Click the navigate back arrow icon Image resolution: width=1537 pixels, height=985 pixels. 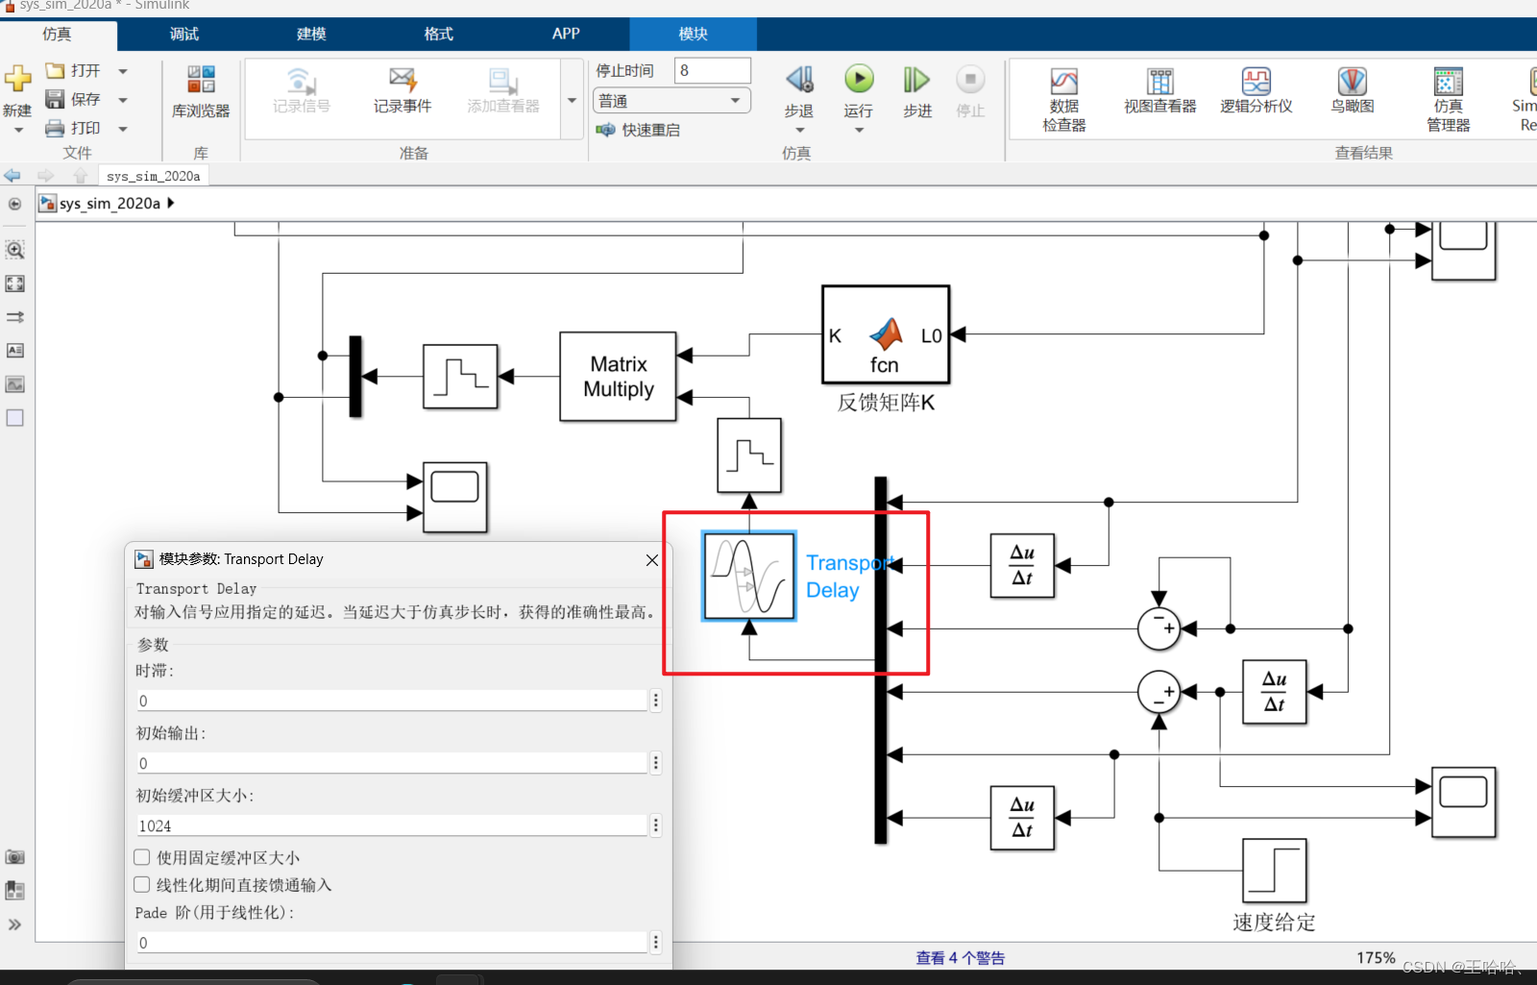[12, 176]
